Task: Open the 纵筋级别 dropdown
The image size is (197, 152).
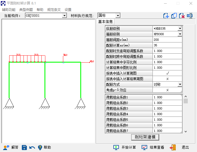Action: pyautogui.click(x=180, y=28)
